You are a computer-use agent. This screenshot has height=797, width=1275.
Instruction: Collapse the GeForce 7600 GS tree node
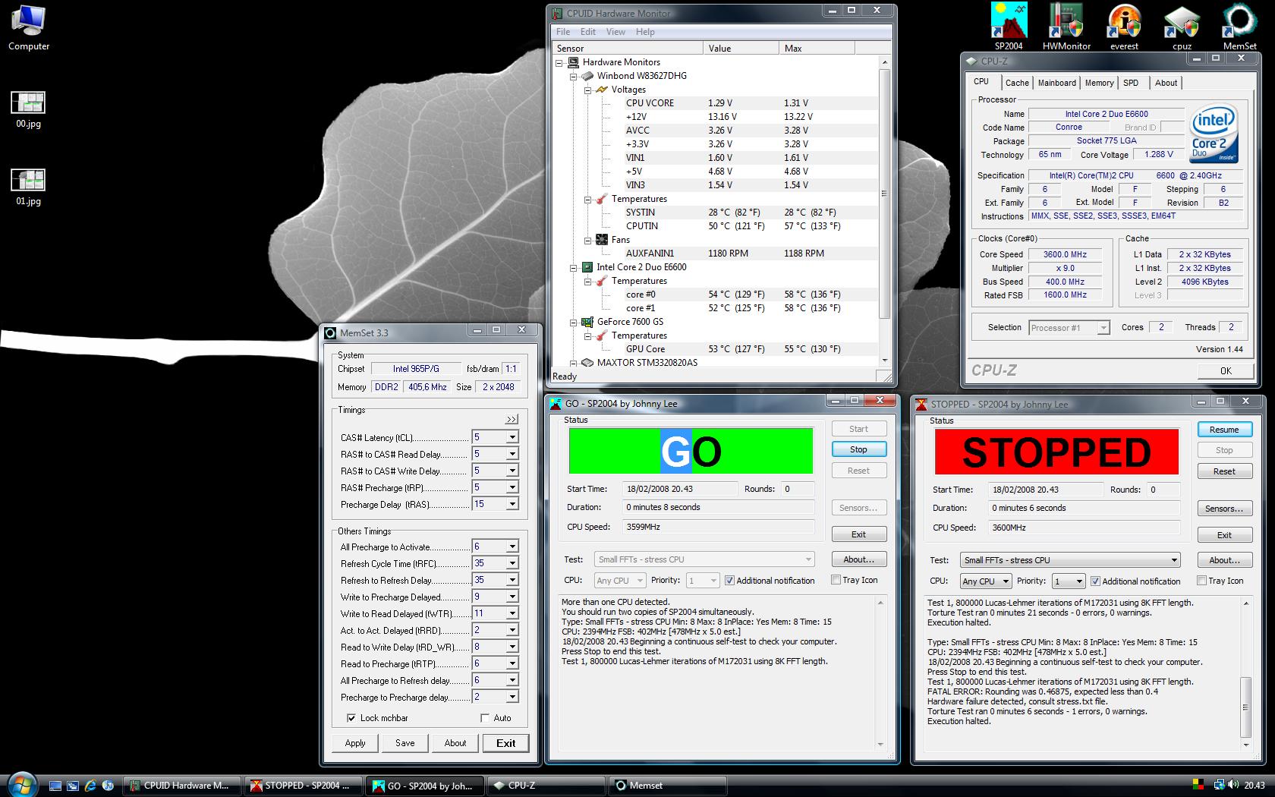click(x=574, y=322)
